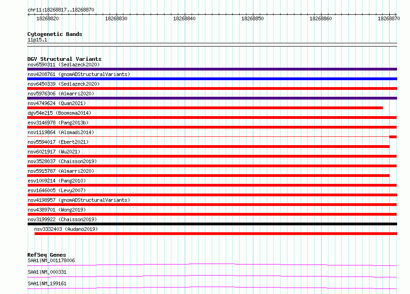Select variant label nsv6590311 (Sedlazeck2020)
410x294 pixels.
64,65
